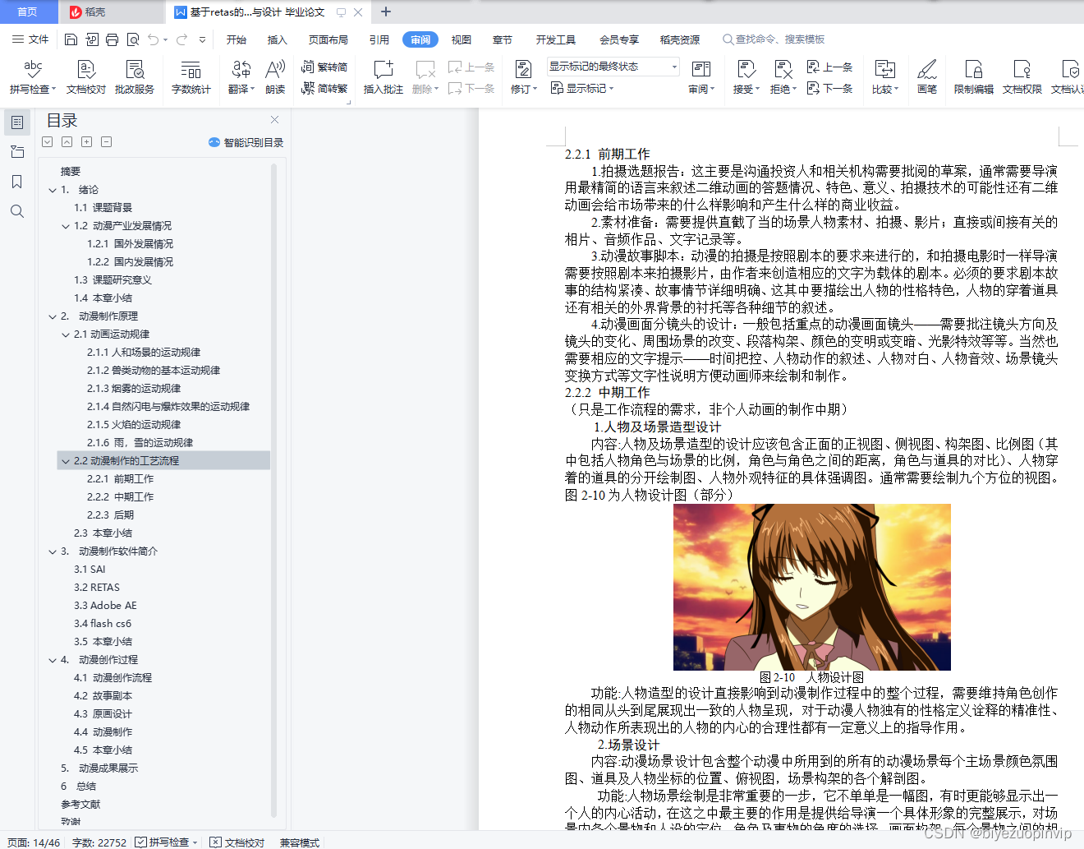Click the 页面: 14/46 status entry

(x=34, y=842)
